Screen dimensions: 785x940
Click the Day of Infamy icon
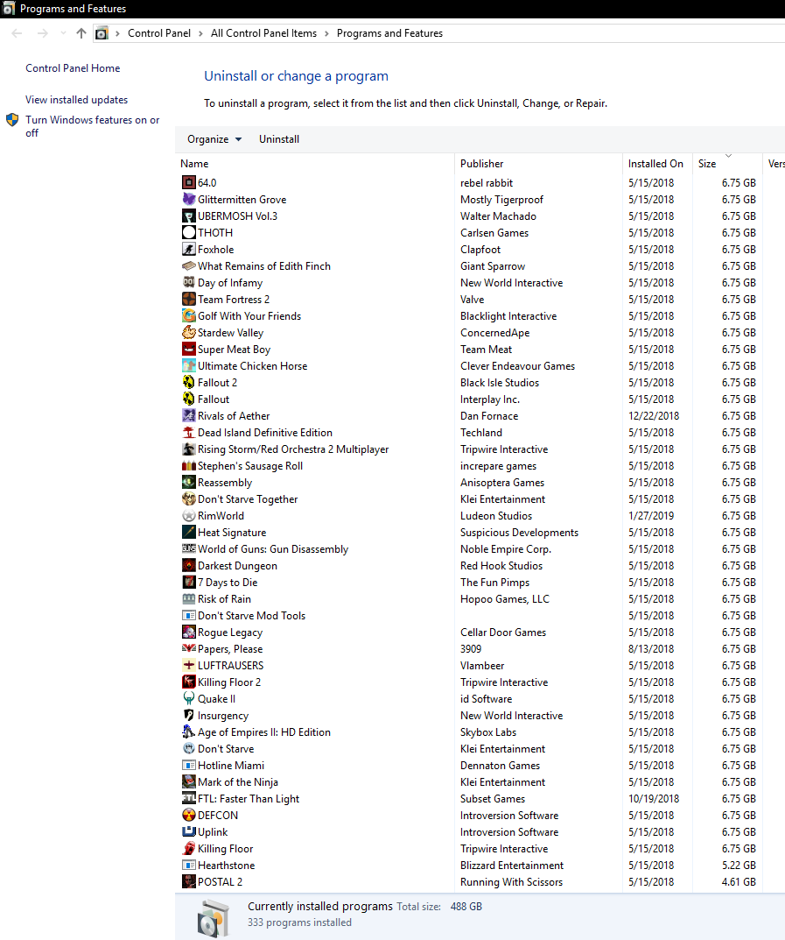[x=189, y=282]
